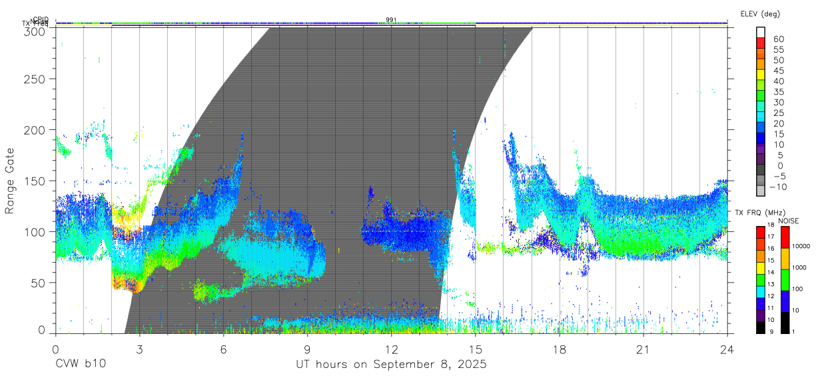Click 'UT hours on September 8, 2025' axis title
This screenshot has height=378, width=818.
pos(391,365)
